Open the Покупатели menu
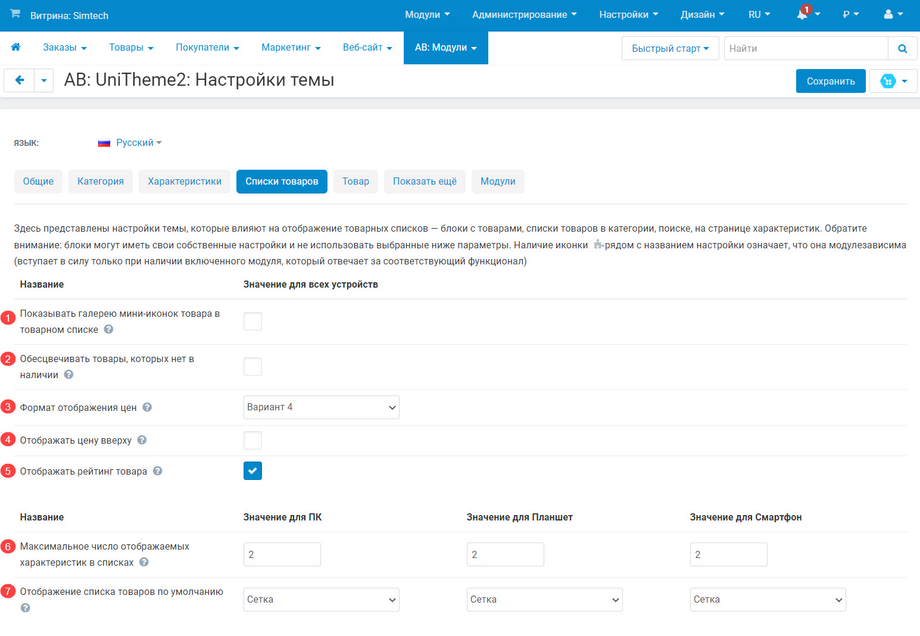The height and width of the screenshot is (636, 920). tap(207, 48)
